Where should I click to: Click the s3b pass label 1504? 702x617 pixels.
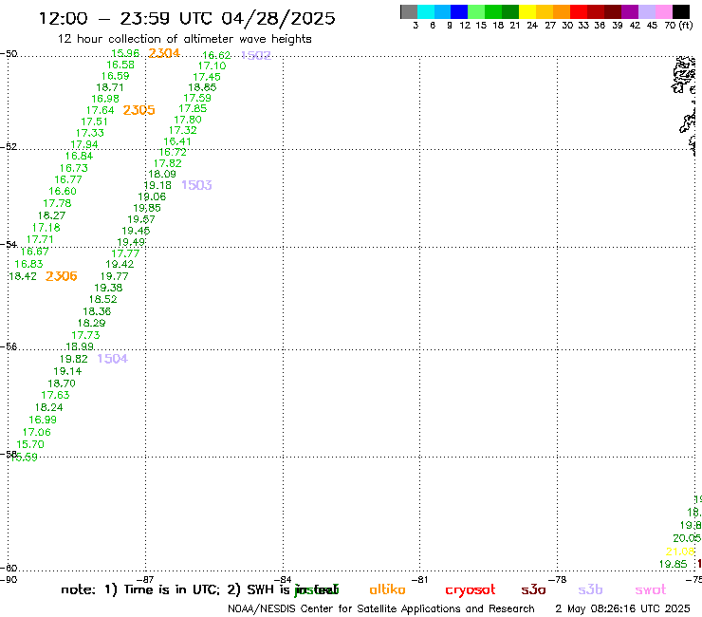coord(112,359)
